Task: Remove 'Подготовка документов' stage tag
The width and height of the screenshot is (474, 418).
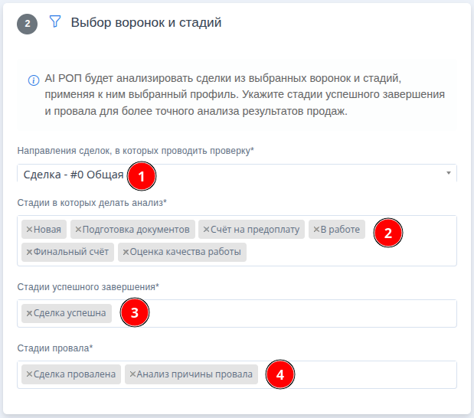Action: 77,229
